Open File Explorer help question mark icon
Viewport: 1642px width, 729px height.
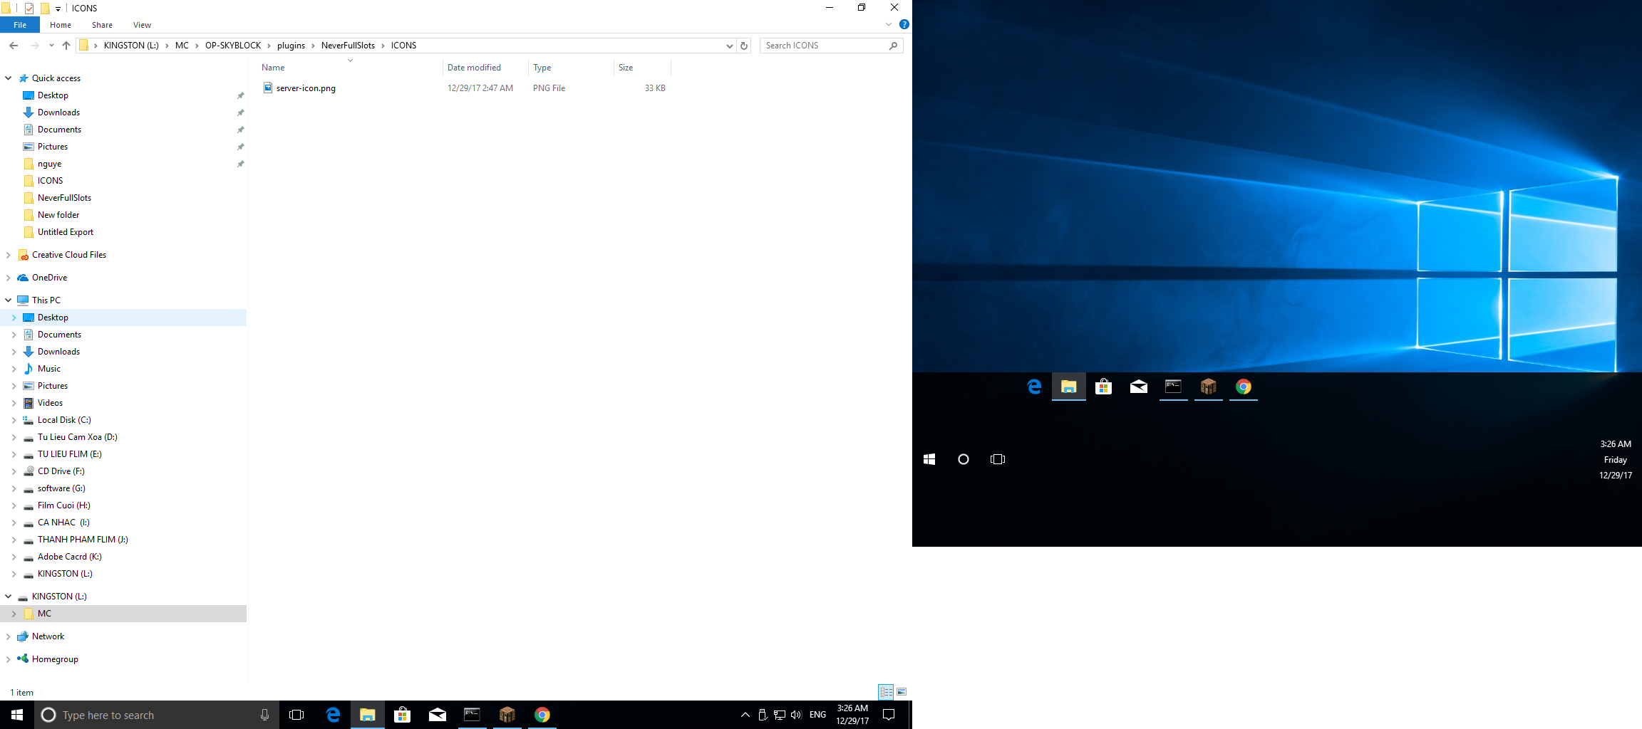tap(904, 24)
